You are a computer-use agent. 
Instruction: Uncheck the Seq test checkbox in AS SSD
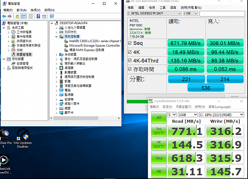[130, 43]
